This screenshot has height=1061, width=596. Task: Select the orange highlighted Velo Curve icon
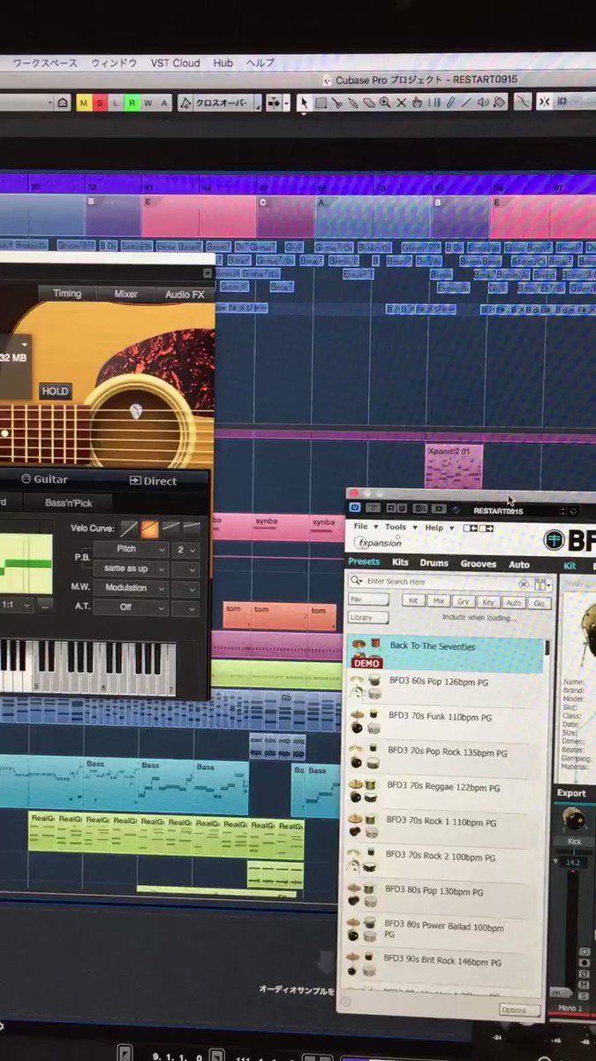pos(149,529)
